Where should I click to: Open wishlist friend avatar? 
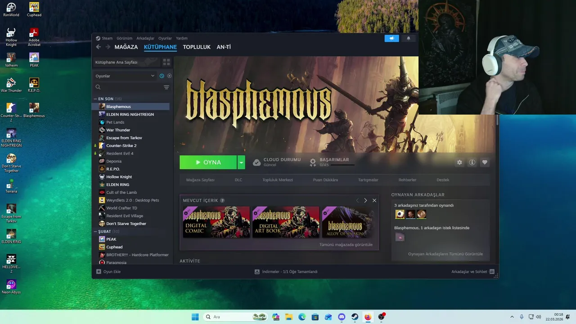click(x=400, y=237)
